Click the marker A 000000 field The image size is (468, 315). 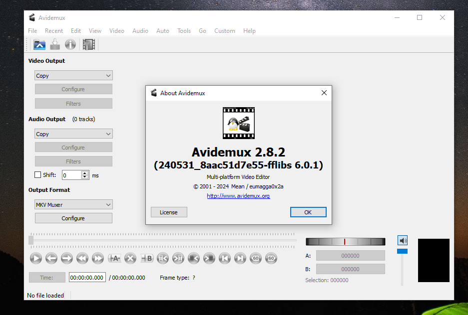pos(351,256)
